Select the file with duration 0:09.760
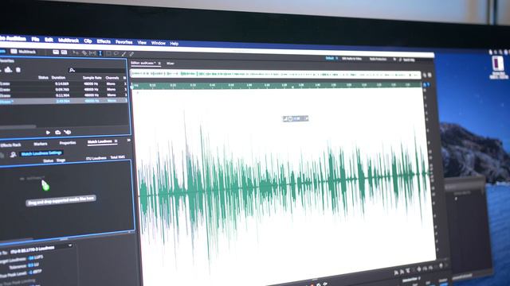Screen dimensions: 510x286 click(64, 90)
